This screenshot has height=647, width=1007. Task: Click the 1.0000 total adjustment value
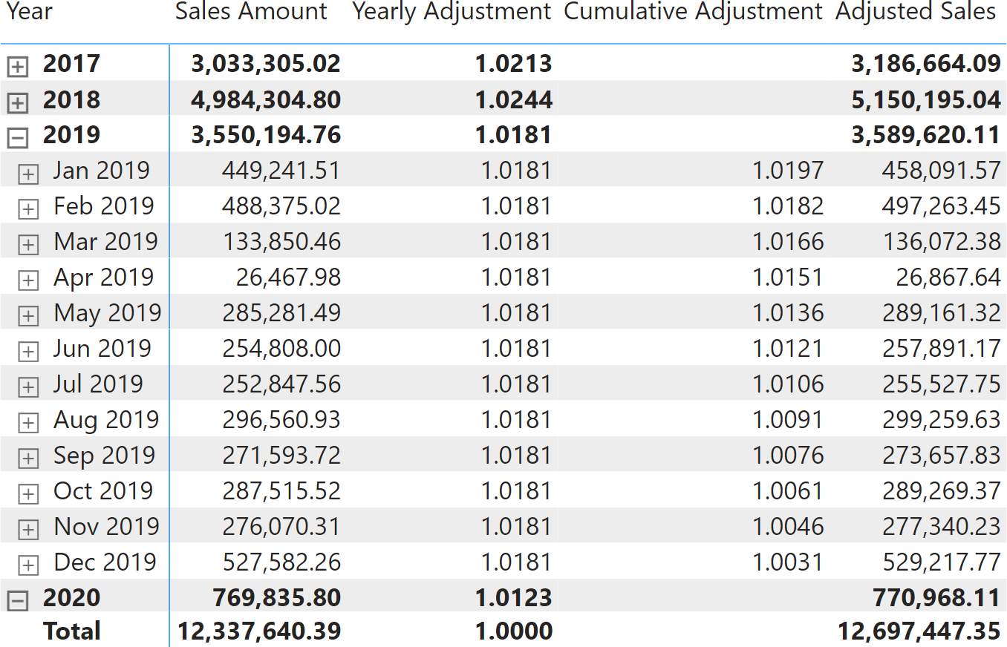pyautogui.click(x=514, y=631)
